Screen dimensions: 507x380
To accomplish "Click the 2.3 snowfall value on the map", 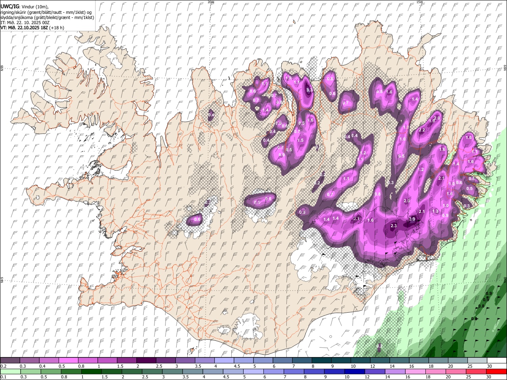I will [394, 226].
